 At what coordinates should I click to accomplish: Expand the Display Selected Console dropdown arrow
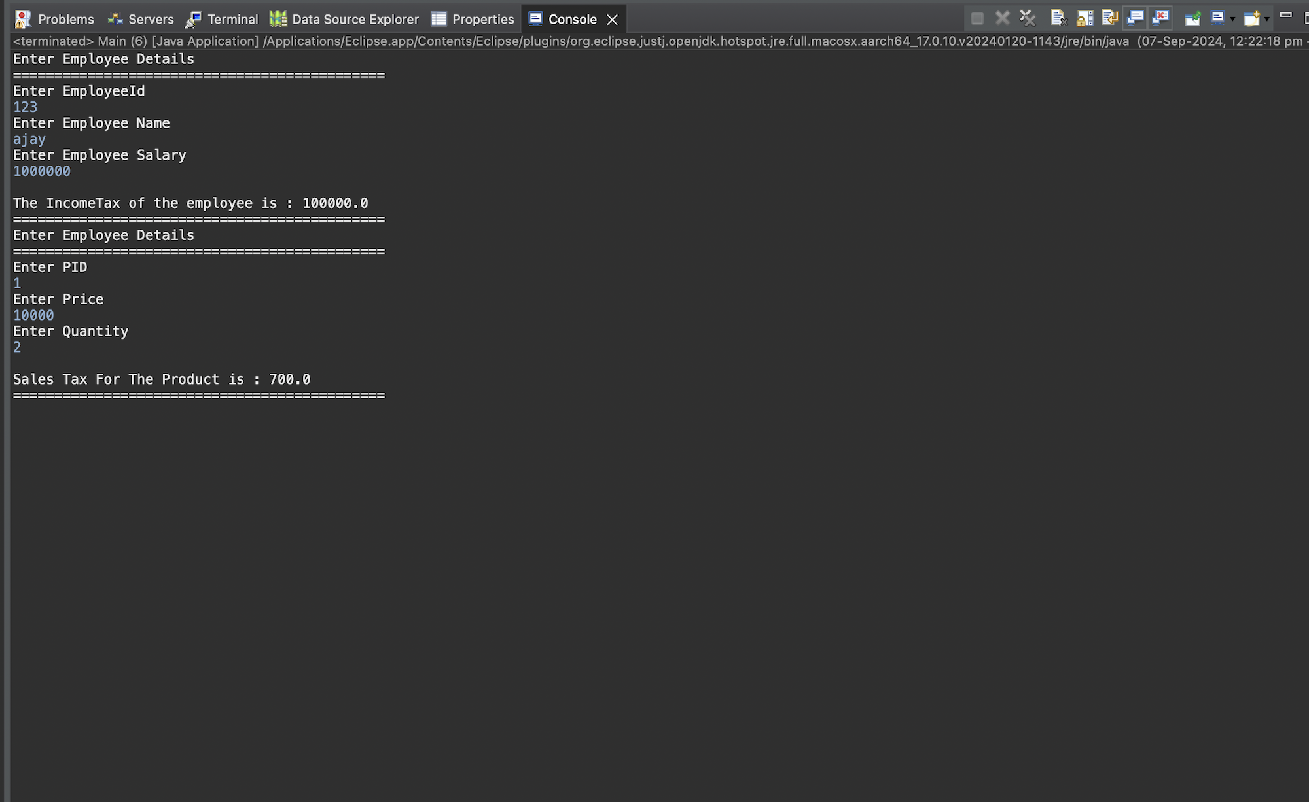click(x=1232, y=19)
